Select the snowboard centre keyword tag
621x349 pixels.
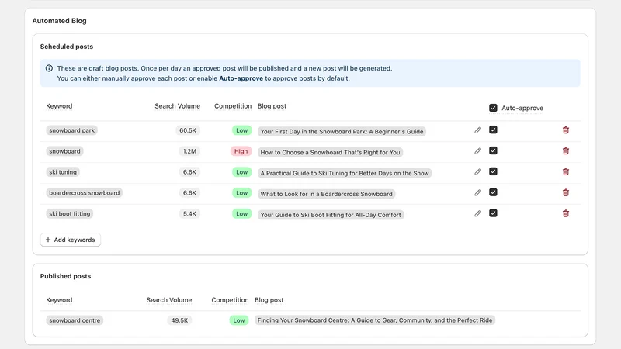[75, 320]
